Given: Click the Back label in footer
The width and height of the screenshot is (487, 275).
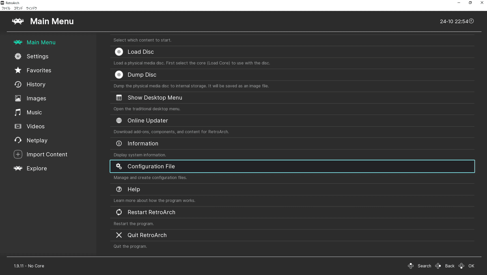Looking at the screenshot, I should point(450,266).
